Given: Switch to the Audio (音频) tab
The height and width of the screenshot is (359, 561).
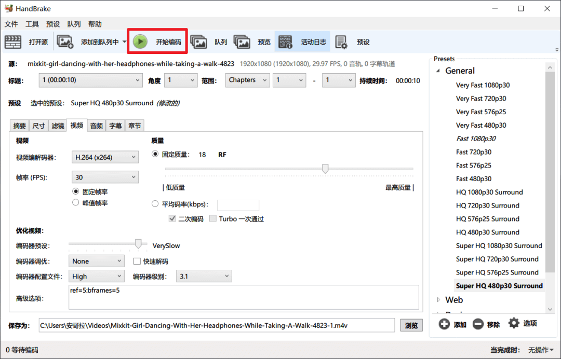Looking at the screenshot, I should 96,126.
